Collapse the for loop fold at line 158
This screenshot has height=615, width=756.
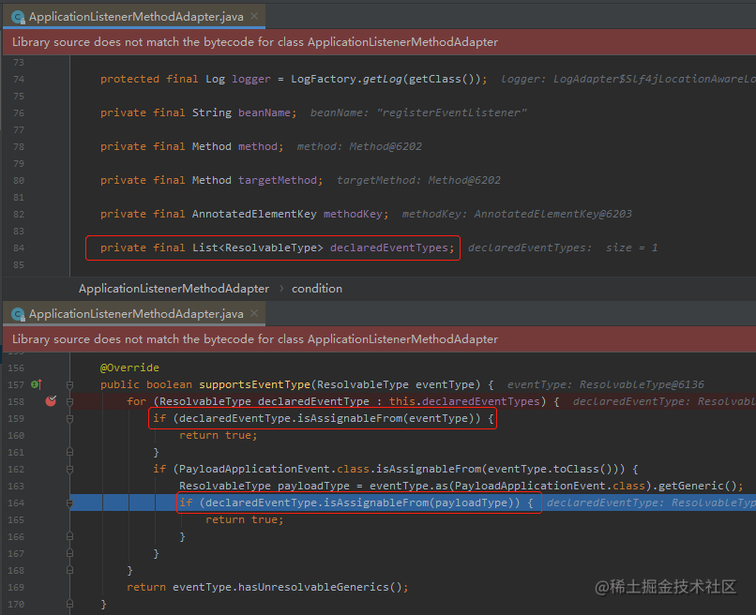coord(70,401)
